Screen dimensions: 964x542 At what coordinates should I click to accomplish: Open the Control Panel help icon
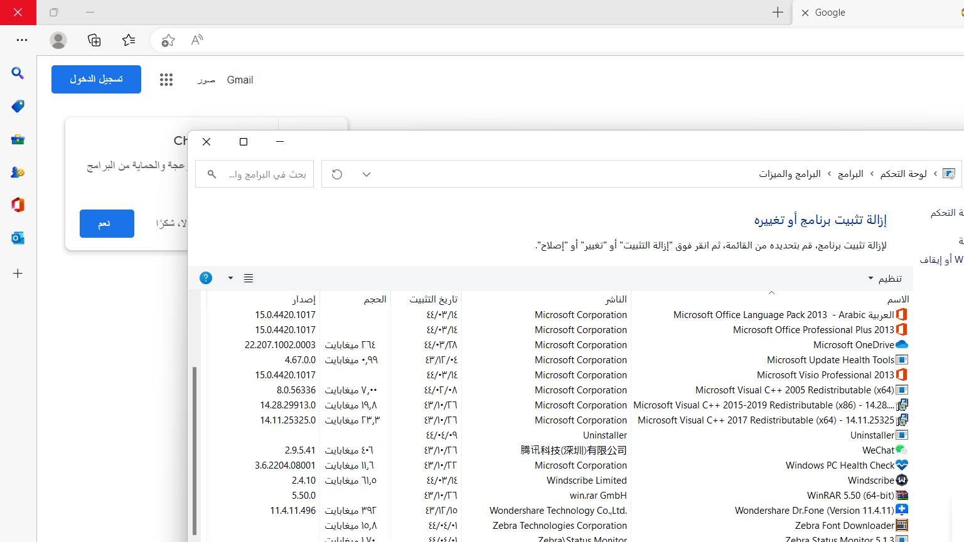click(206, 278)
